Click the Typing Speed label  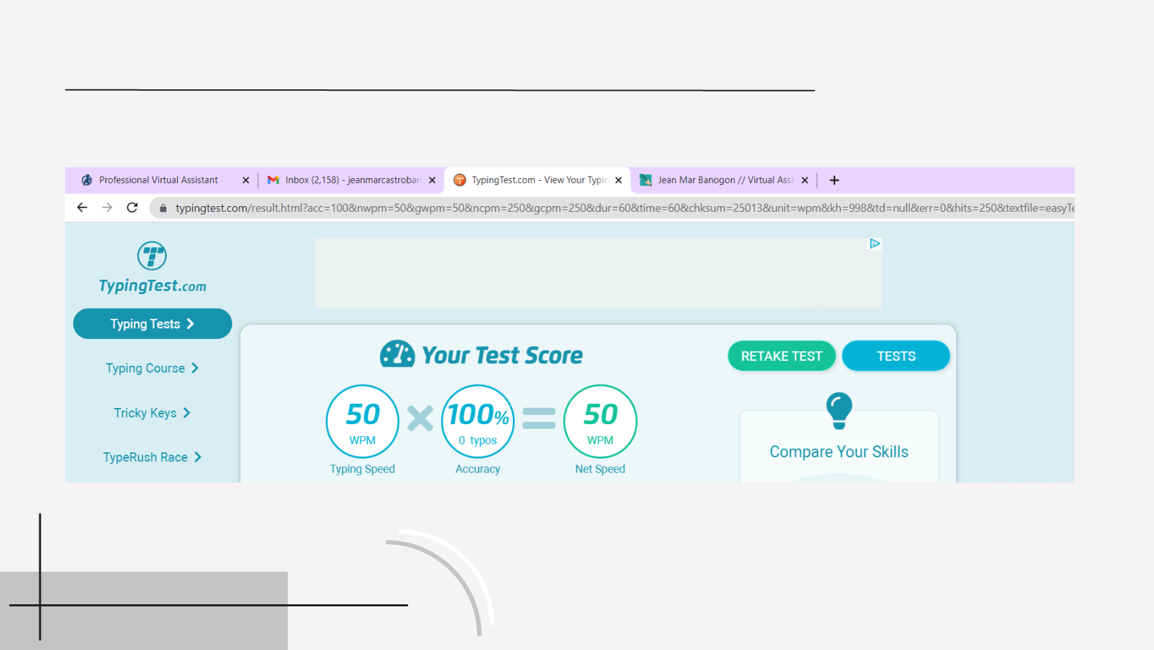tap(362, 469)
